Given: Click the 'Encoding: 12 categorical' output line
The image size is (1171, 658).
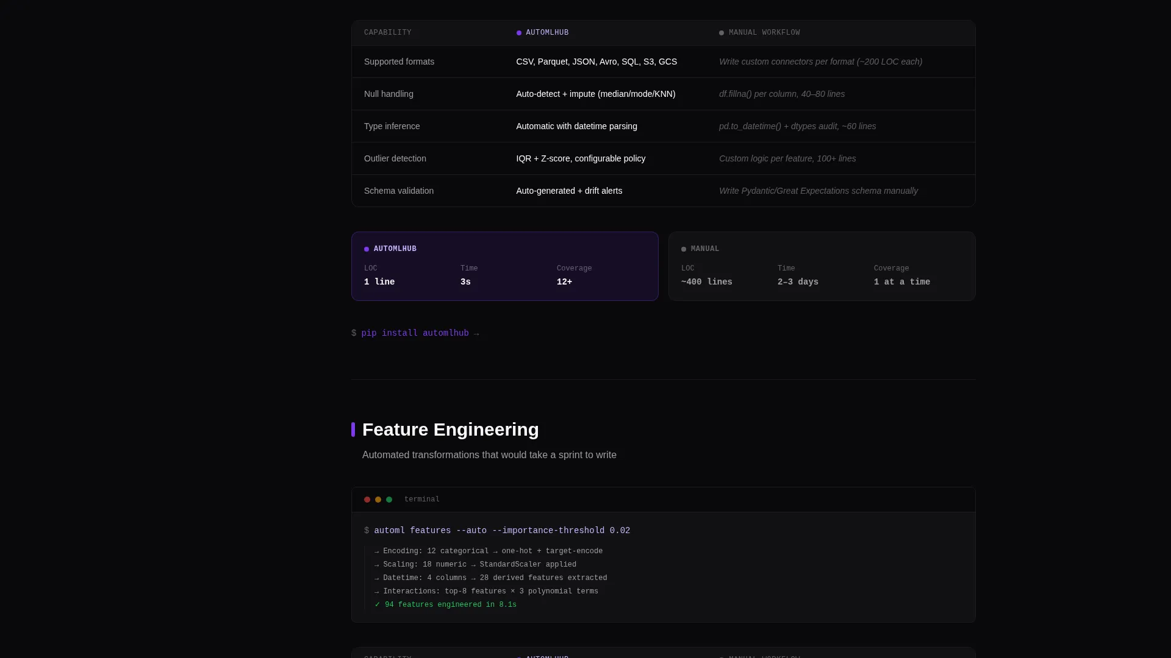Looking at the screenshot, I should pyautogui.click(x=489, y=551).
